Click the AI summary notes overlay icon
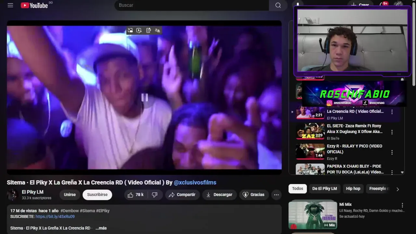The width and height of the screenshot is (416, 234). pyautogui.click(x=149, y=30)
